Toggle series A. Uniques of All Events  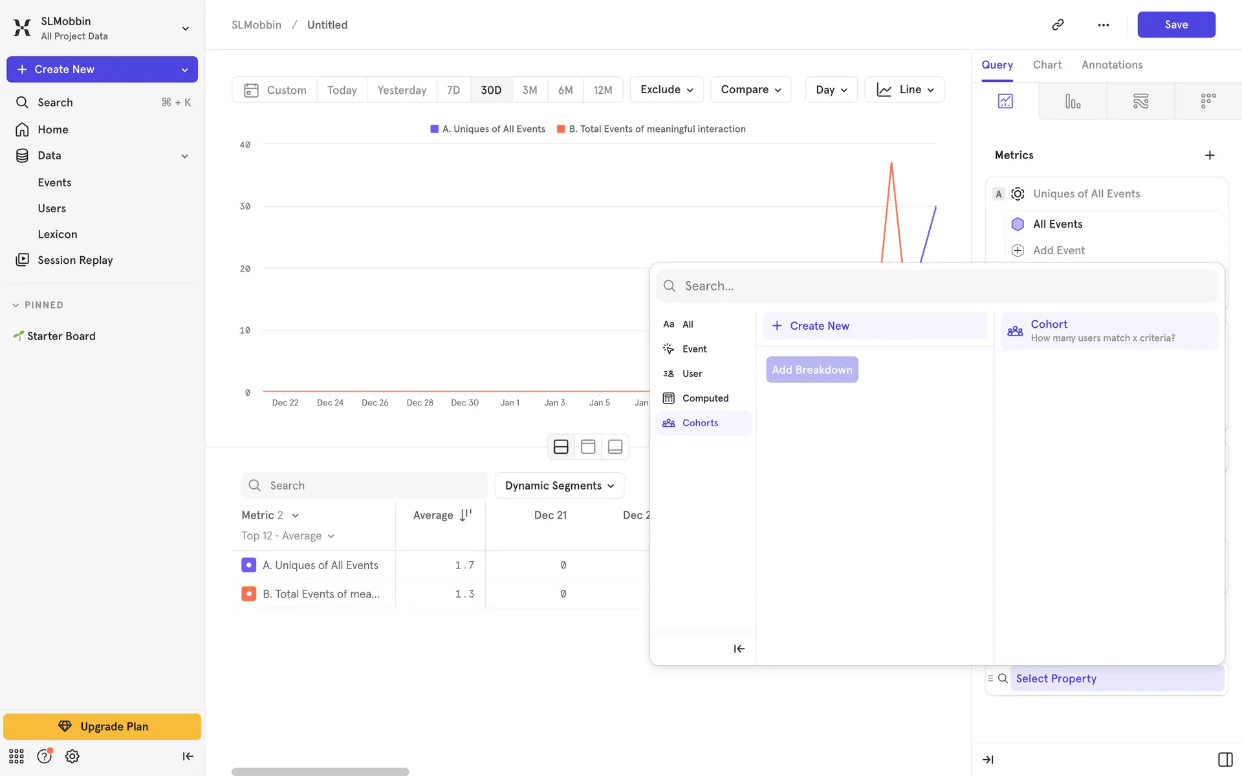248,565
